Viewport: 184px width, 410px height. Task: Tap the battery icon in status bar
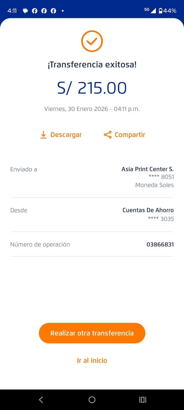point(160,11)
